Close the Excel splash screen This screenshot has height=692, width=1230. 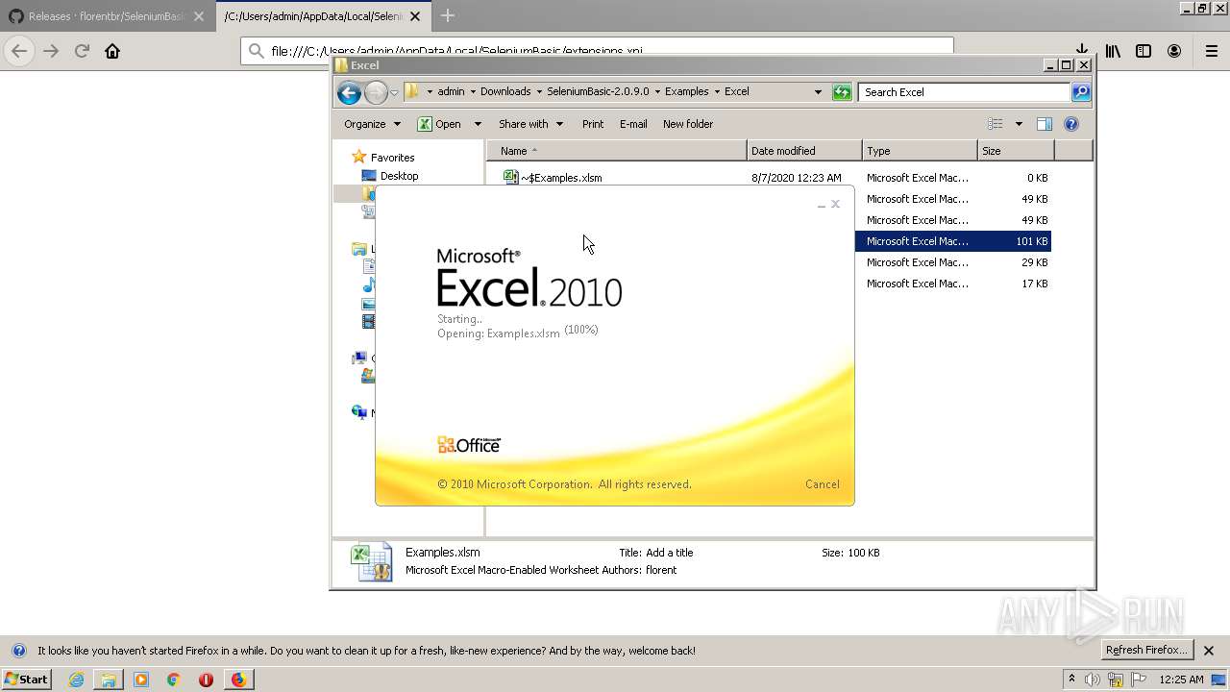(x=836, y=204)
